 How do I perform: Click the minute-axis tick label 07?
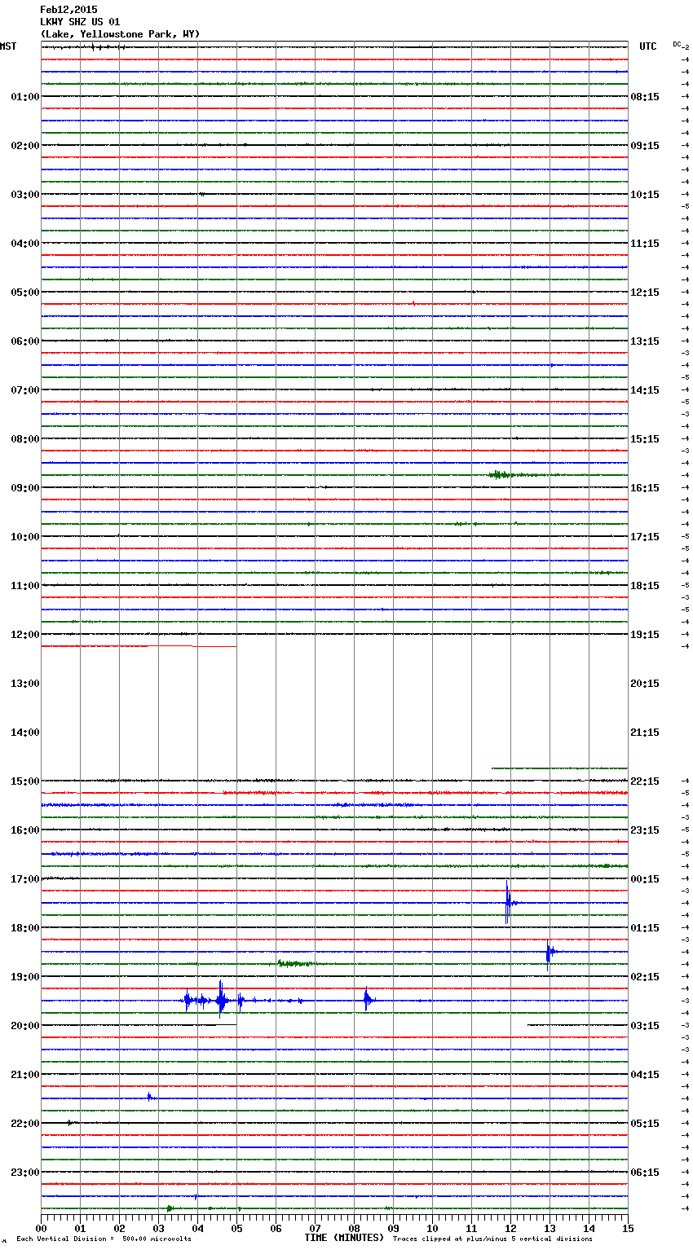click(x=315, y=1228)
